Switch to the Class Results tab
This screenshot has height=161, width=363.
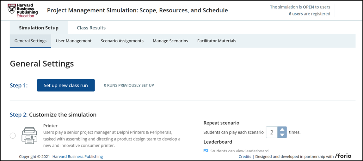[x=91, y=28]
